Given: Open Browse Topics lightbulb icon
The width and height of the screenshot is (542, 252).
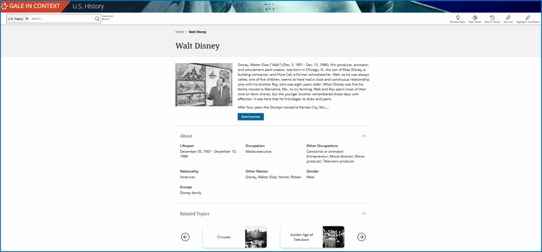Looking at the screenshot, I should (x=457, y=18).
